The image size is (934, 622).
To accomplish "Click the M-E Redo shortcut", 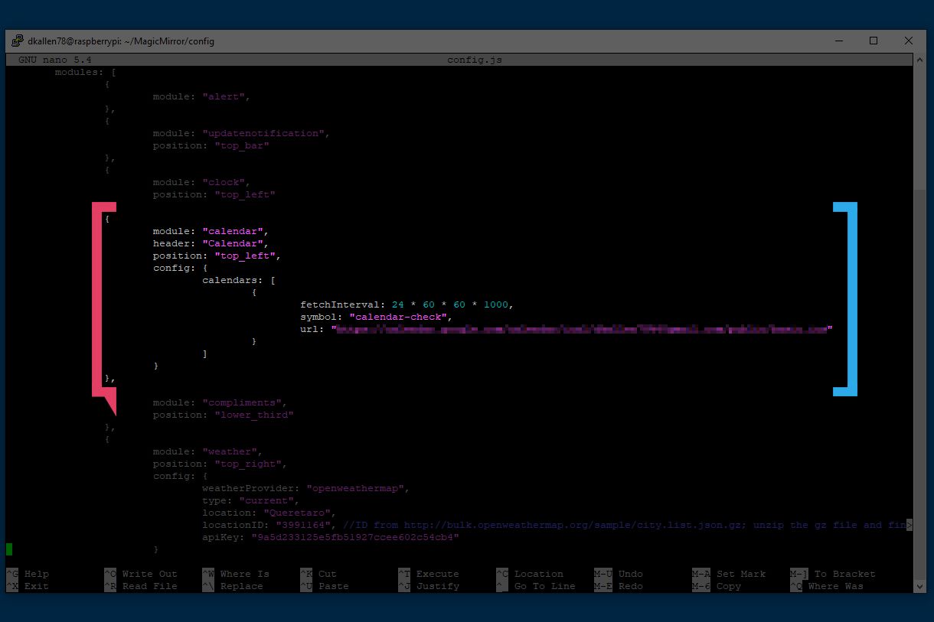I will 619,586.
